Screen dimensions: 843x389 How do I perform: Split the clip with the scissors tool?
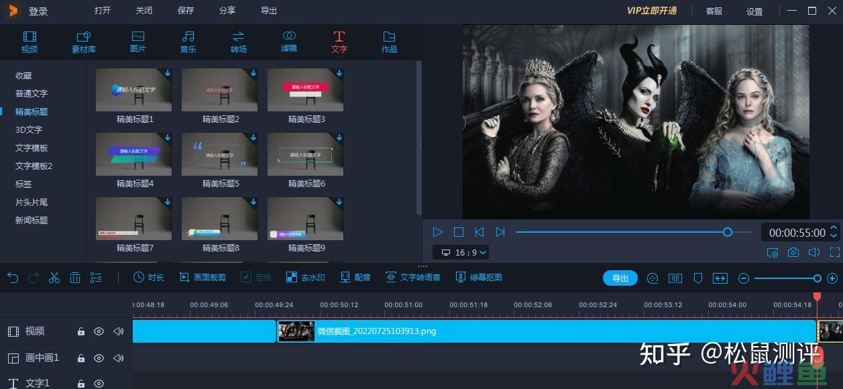[x=54, y=278]
